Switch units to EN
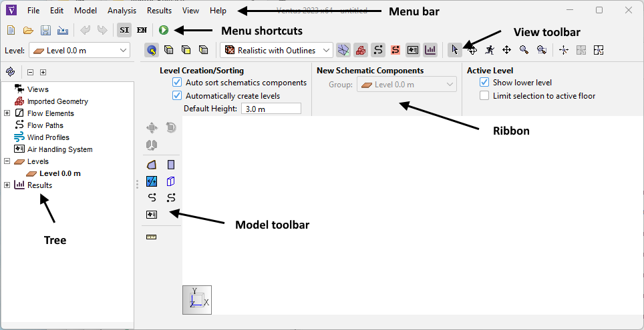The width and height of the screenshot is (644, 330). click(x=142, y=30)
